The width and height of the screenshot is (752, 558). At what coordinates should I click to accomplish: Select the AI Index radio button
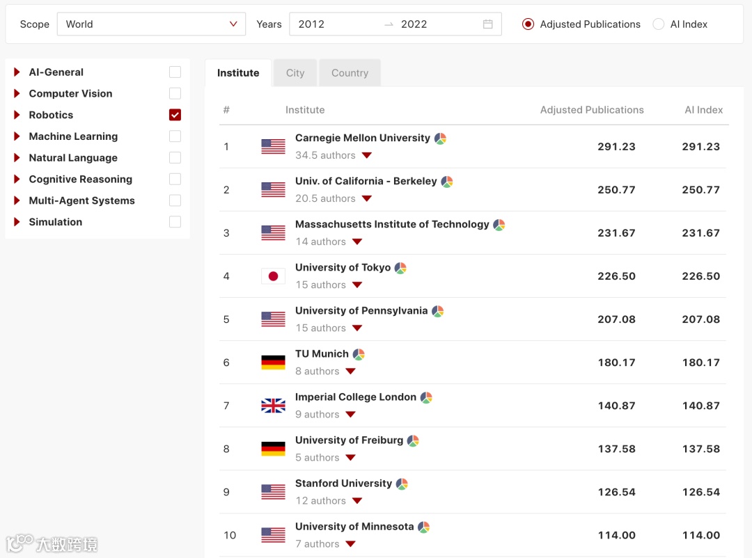click(x=659, y=24)
